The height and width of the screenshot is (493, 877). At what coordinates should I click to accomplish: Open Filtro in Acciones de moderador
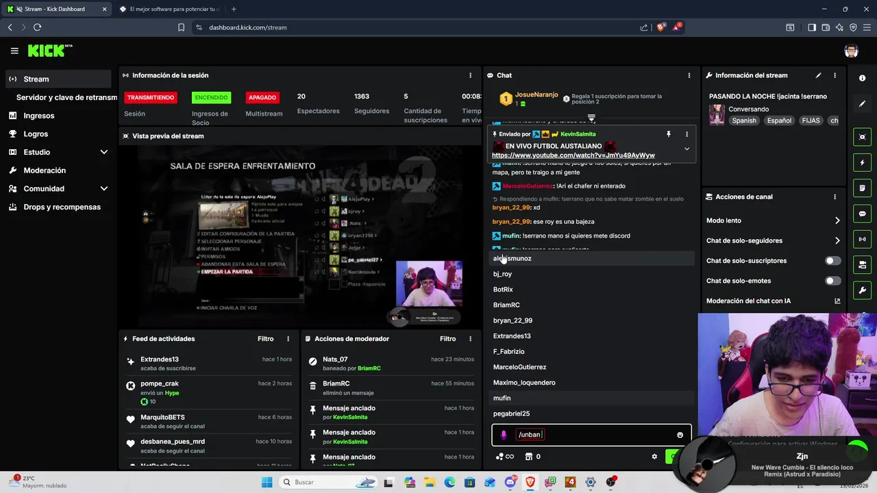pyautogui.click(x=447, y=339)
